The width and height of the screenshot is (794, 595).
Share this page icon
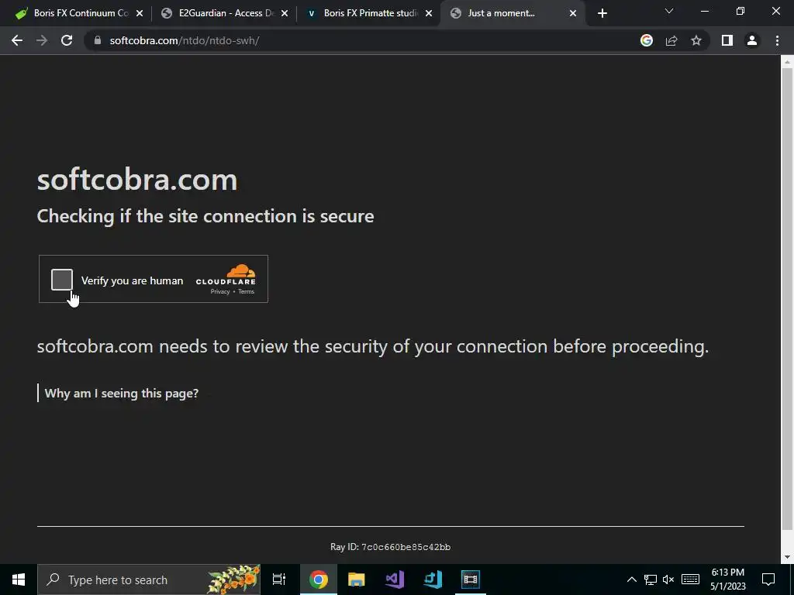coord(671,40)
